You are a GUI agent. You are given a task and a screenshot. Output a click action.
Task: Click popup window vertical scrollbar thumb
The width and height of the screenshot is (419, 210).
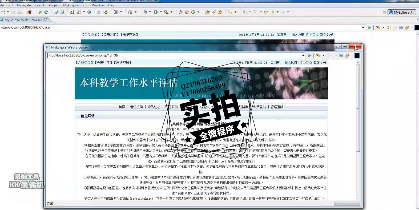[x=358, y=108]
